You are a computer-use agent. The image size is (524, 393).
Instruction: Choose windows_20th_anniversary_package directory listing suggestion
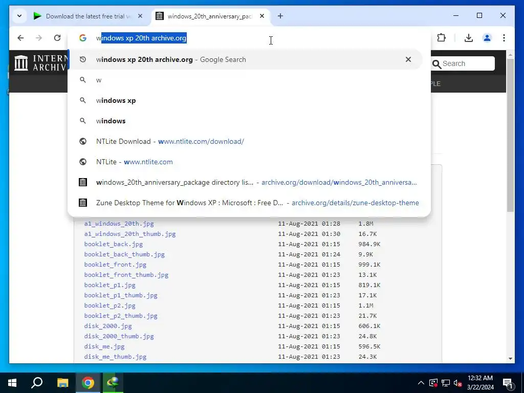246,183
